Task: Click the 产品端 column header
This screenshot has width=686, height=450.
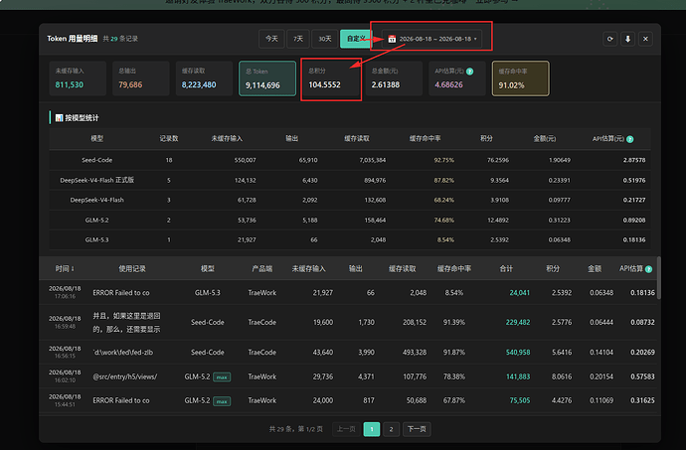Action: (262, 268)
